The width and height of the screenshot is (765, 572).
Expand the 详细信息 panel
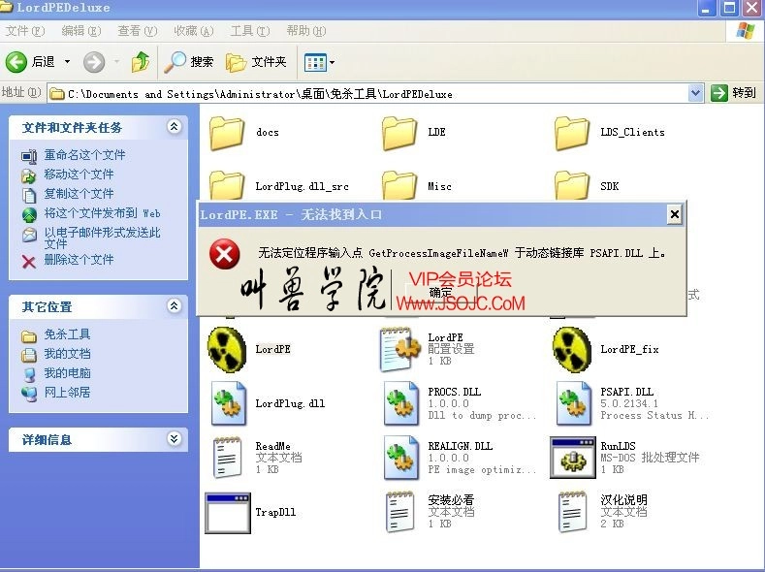click(x=174, y=439)
